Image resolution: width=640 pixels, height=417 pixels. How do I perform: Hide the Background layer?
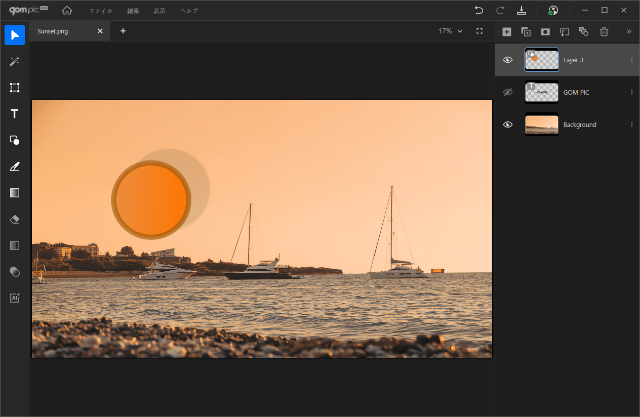pyautogui.click(x=508, y=124)
